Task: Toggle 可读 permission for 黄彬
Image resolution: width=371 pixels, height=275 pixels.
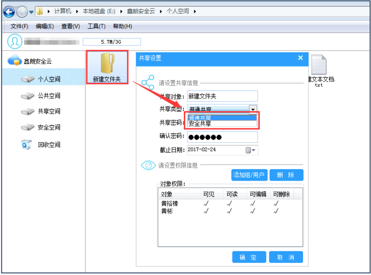Action: click(229, 211)
